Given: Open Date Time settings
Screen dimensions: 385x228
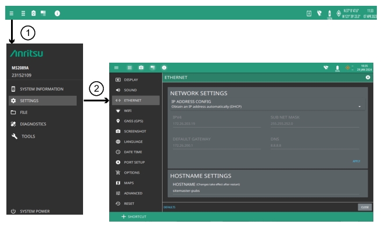Looking at the screenshot, I should 136,152.
